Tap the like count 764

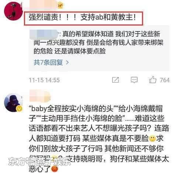(x=165, y=80)
